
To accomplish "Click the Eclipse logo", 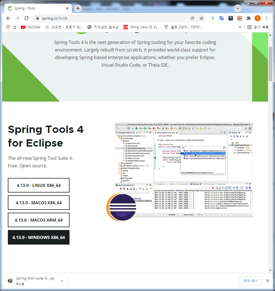I will pyautogui.click(x=121, y=207).
